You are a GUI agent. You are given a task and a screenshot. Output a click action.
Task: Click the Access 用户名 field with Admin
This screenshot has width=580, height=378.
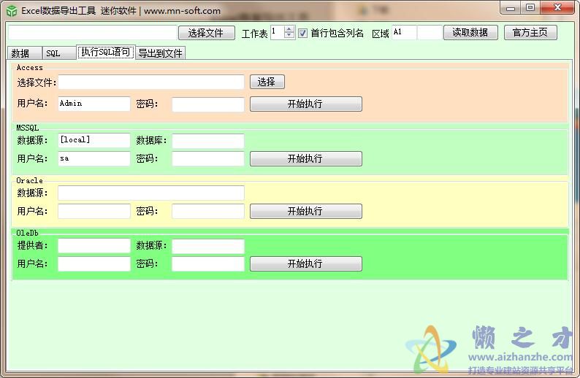tap(94, 104)
